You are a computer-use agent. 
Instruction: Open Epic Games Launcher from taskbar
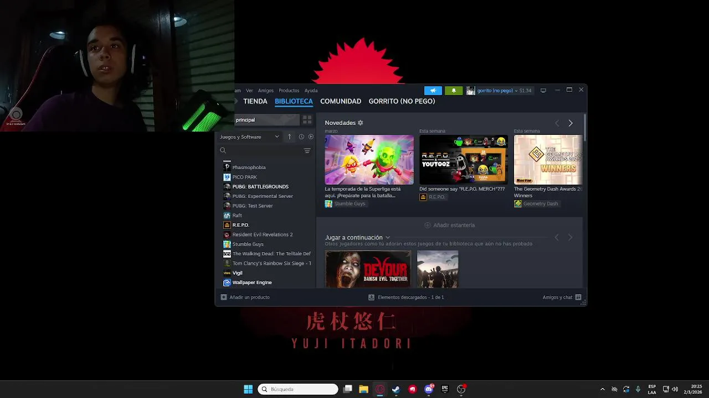[445, 389]
